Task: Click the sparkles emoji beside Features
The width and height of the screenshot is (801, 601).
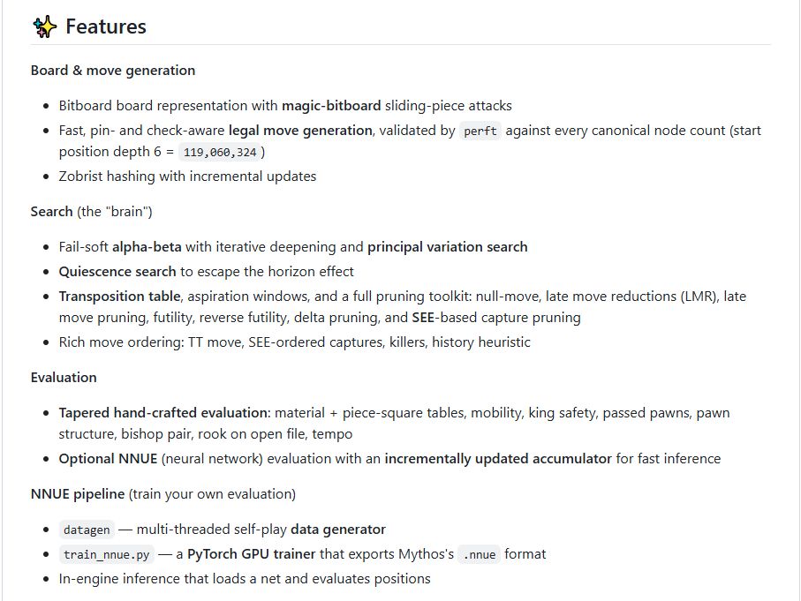Action: click(x=44, y=26)
